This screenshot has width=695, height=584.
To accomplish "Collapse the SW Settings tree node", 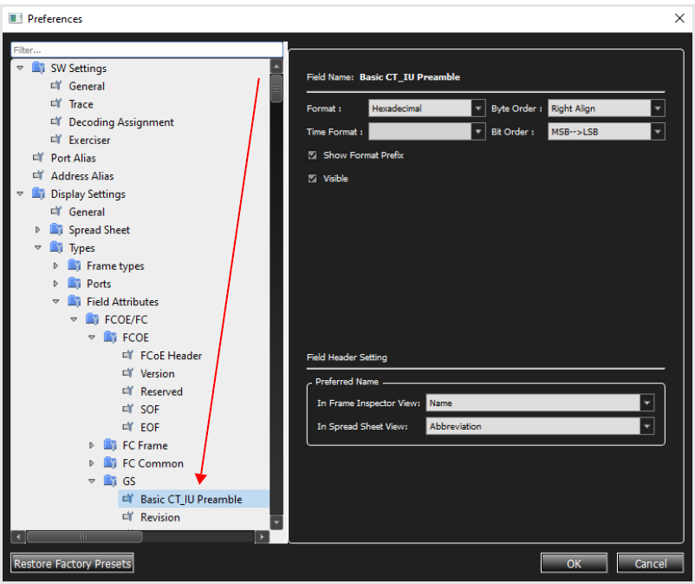I will pyautogui.click(x=20, y=68).
